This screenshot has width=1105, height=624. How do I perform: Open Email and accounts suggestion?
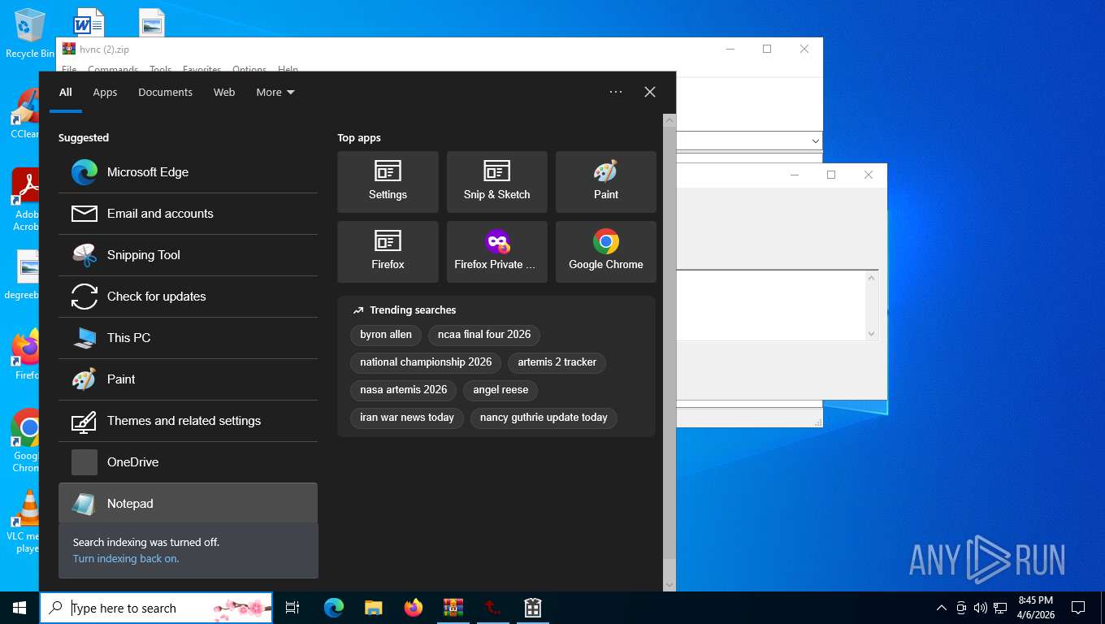(x=188, y=214)
